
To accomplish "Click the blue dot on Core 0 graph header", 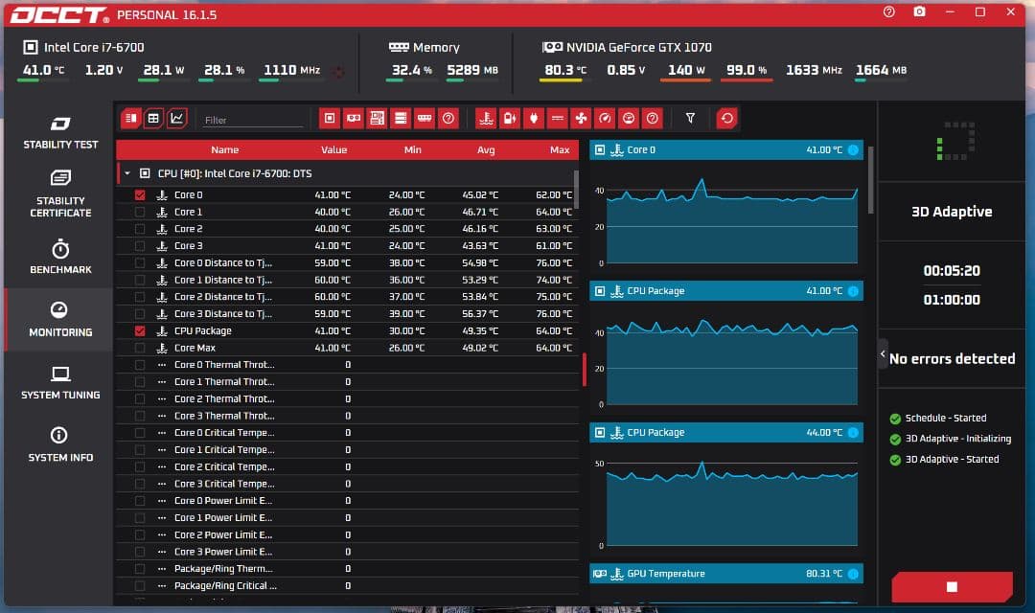I will pyautogui.click(x=853, y=149).
